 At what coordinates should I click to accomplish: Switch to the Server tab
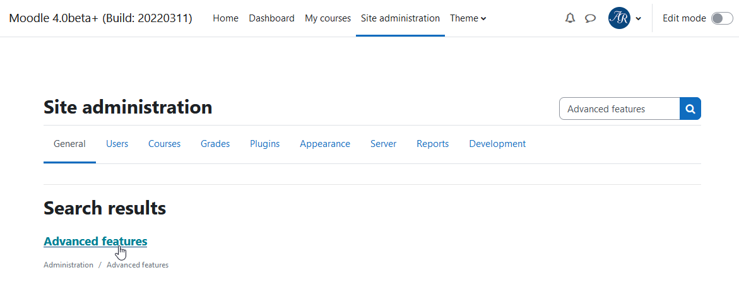pos(383,144)
